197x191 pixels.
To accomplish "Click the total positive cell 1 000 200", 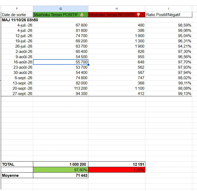I will pyautogui.click(x=61, y=164).
